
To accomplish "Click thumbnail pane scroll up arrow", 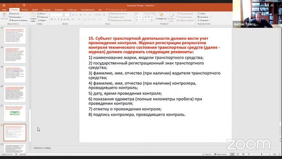I will 30,26.
